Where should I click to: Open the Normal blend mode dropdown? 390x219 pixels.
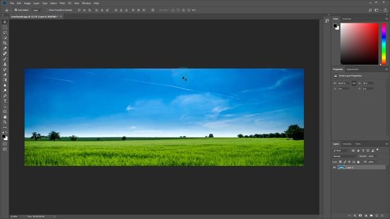coord(345,156)
